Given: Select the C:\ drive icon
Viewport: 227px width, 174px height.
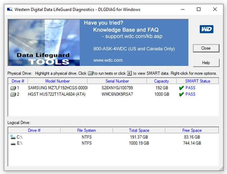Looking at the screenshot, I should [13, 137].
